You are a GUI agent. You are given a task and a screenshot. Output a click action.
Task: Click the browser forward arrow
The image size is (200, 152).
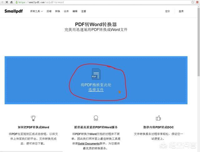pos(2,2)
